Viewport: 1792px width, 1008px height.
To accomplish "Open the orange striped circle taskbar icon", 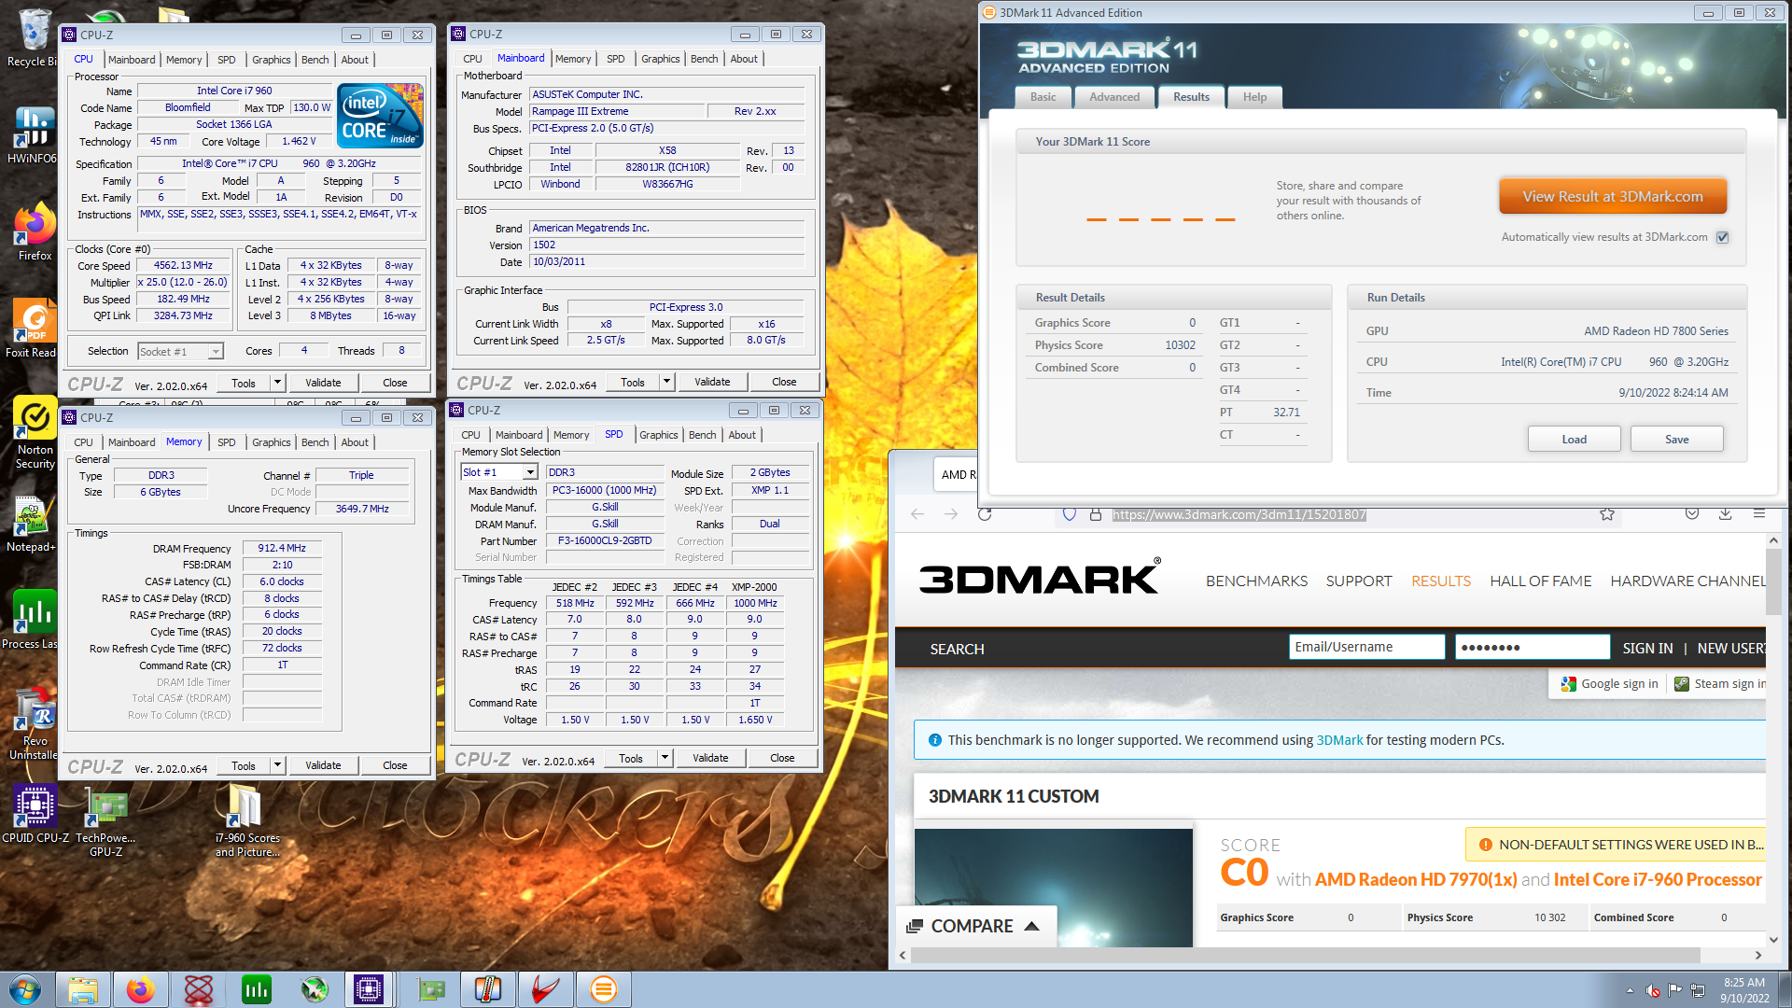I will point(604,989).
